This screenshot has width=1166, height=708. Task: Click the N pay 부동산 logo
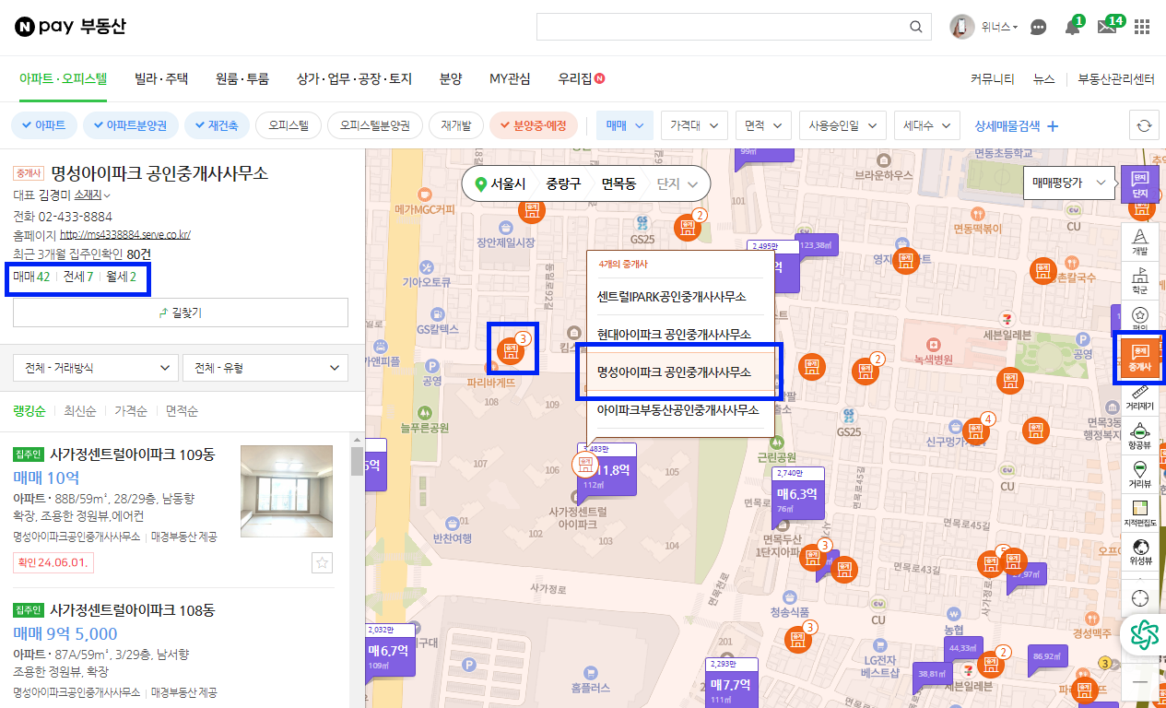(69, 27)
